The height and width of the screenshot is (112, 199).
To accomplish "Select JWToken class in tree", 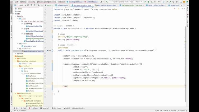I will point(32,81).
